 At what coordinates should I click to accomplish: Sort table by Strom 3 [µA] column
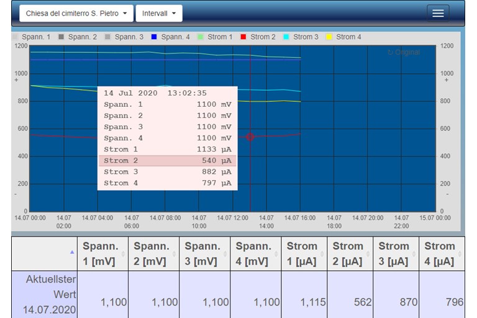click(x=396, y=253)
